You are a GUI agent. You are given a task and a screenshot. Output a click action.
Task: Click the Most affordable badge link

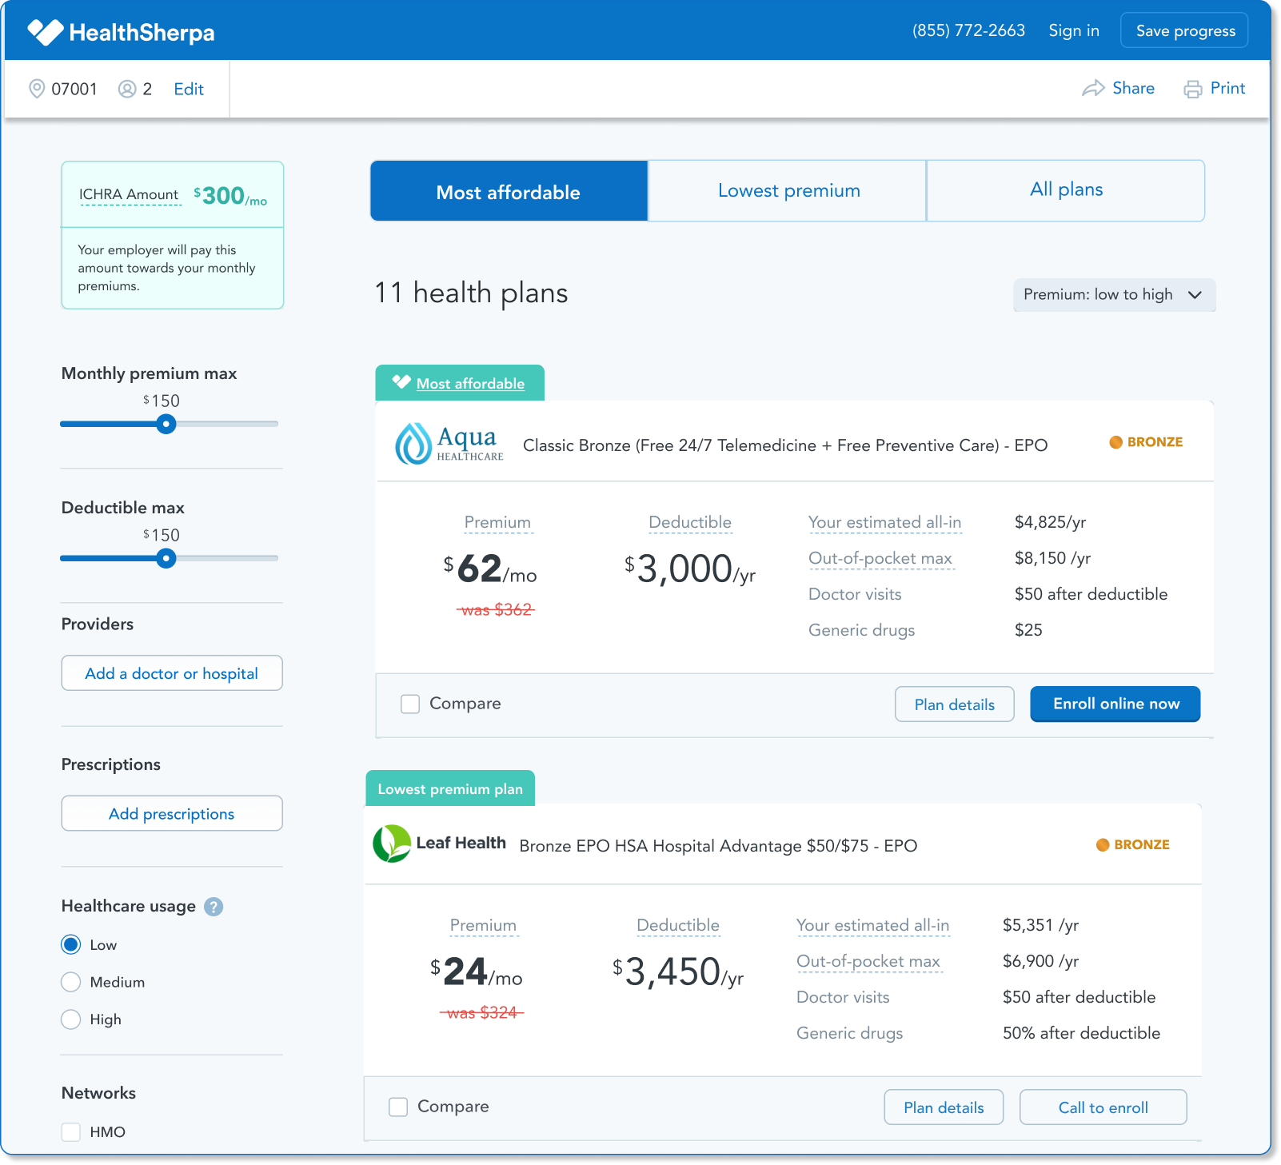pos(470,384)
